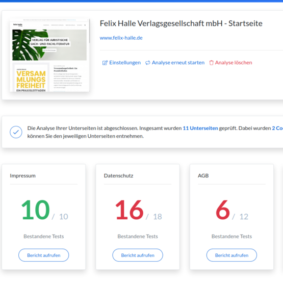Click the total 12 in AGB card
The image size is (283, 283).
(244, 217)
